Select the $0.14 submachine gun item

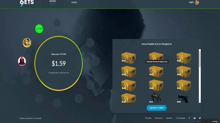pos(156,98)
